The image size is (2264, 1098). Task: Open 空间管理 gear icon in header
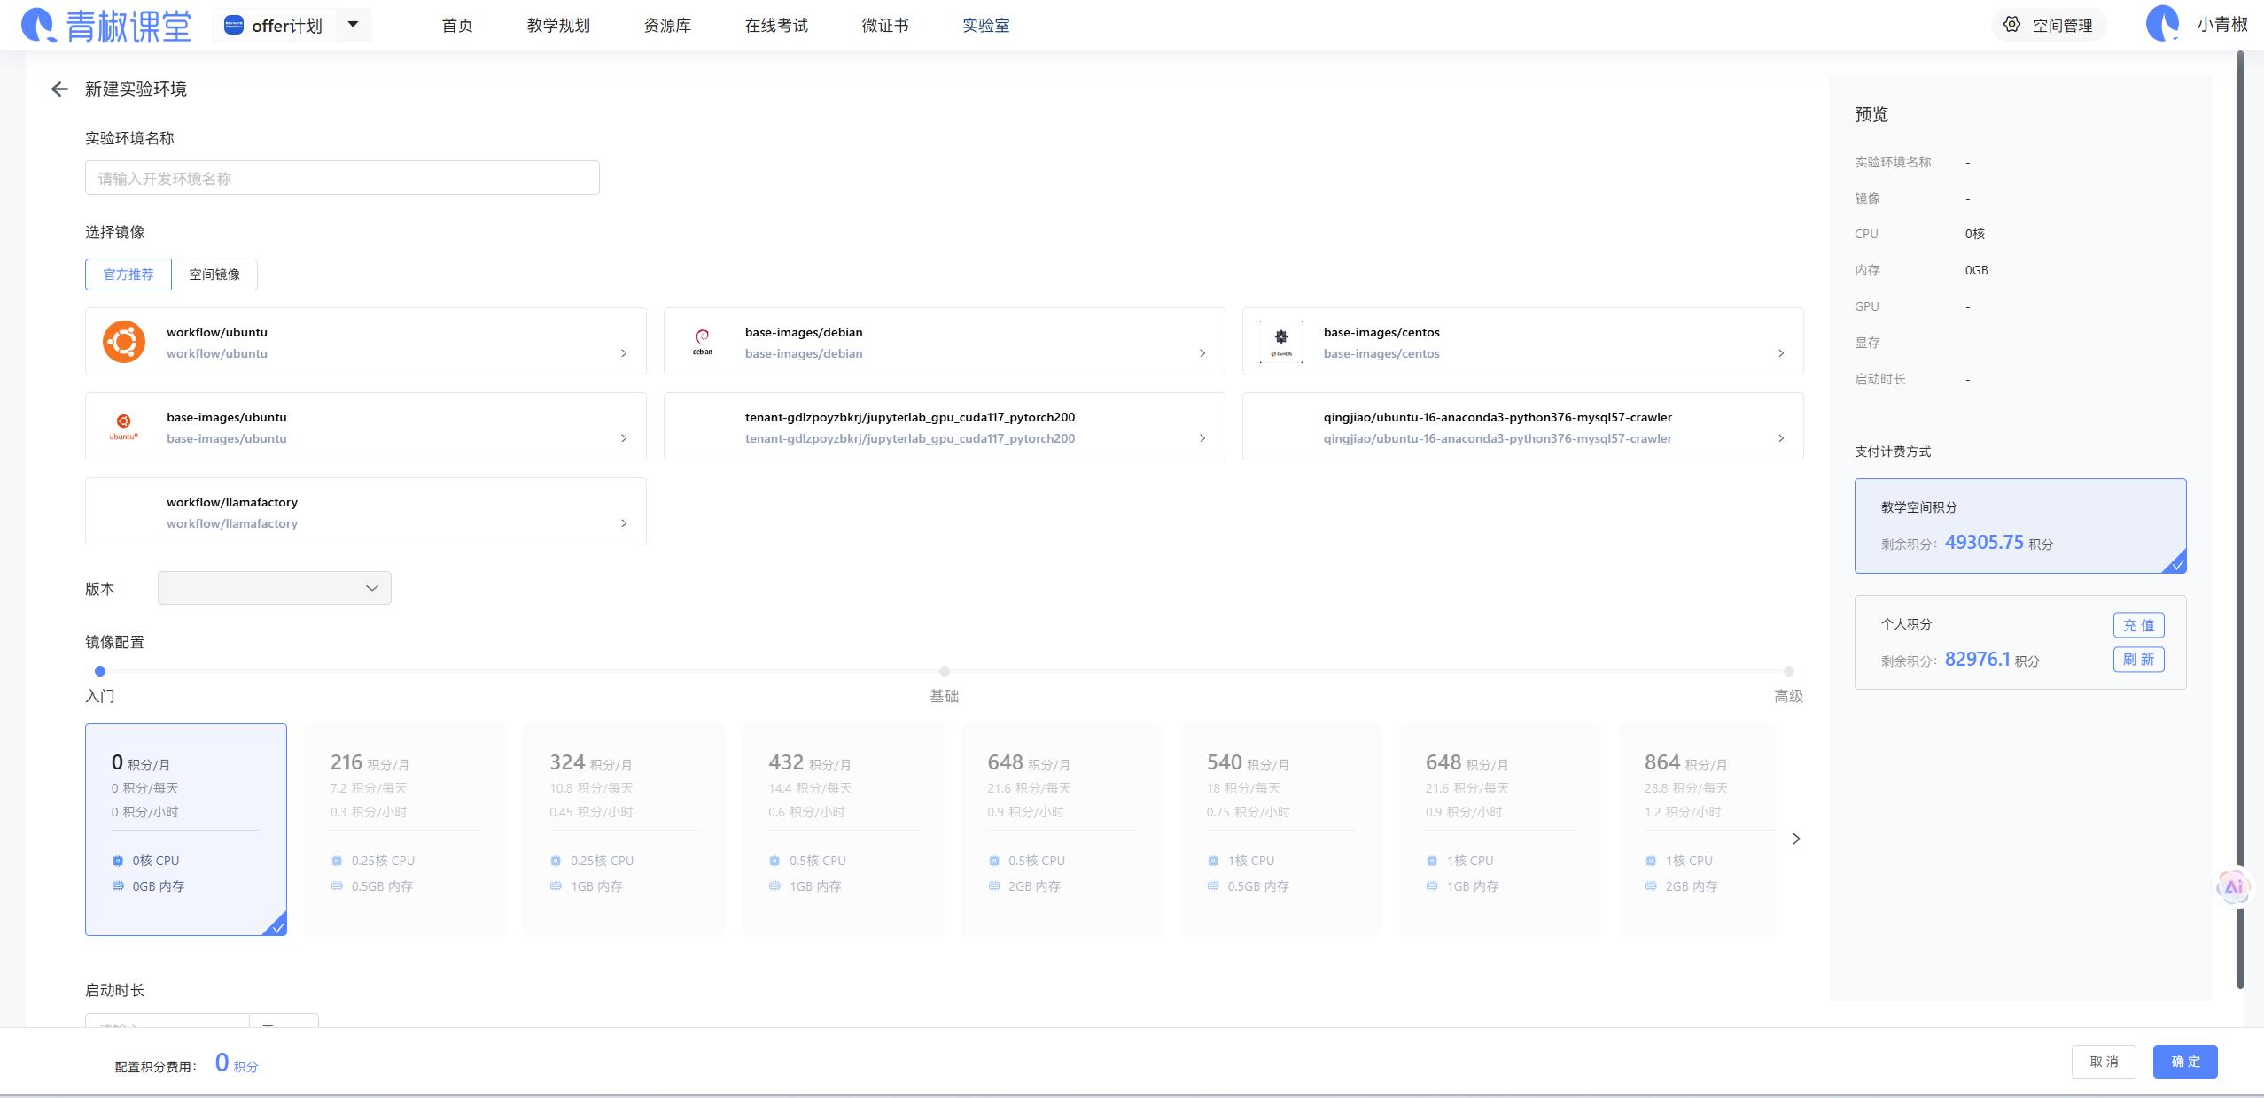(x=2012, y=25)
